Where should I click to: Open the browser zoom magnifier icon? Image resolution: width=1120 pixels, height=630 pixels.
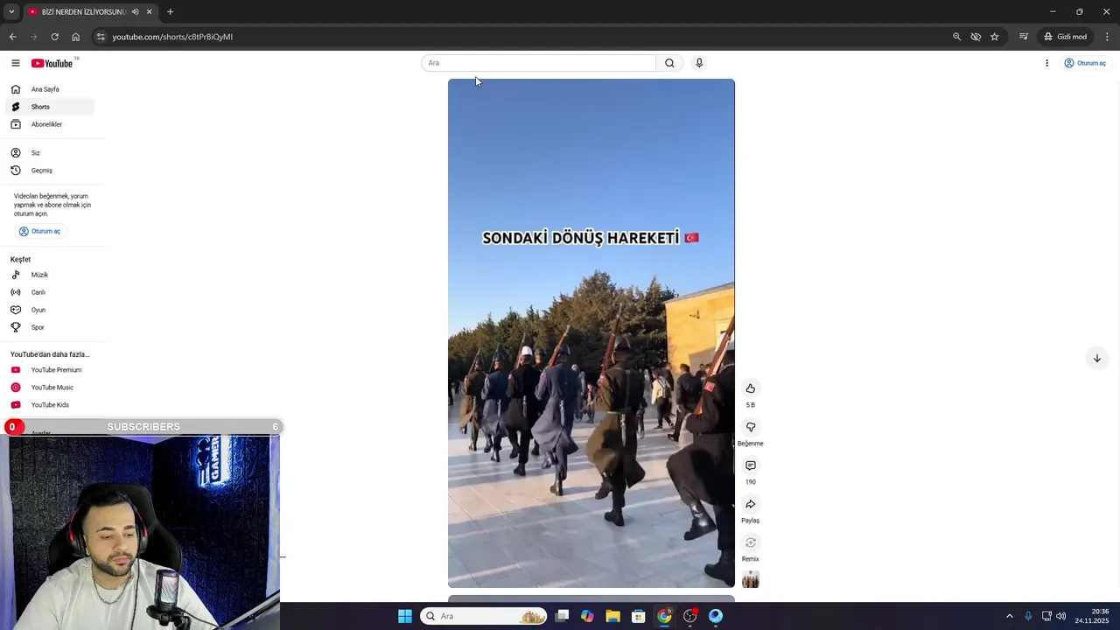(956, 37)
